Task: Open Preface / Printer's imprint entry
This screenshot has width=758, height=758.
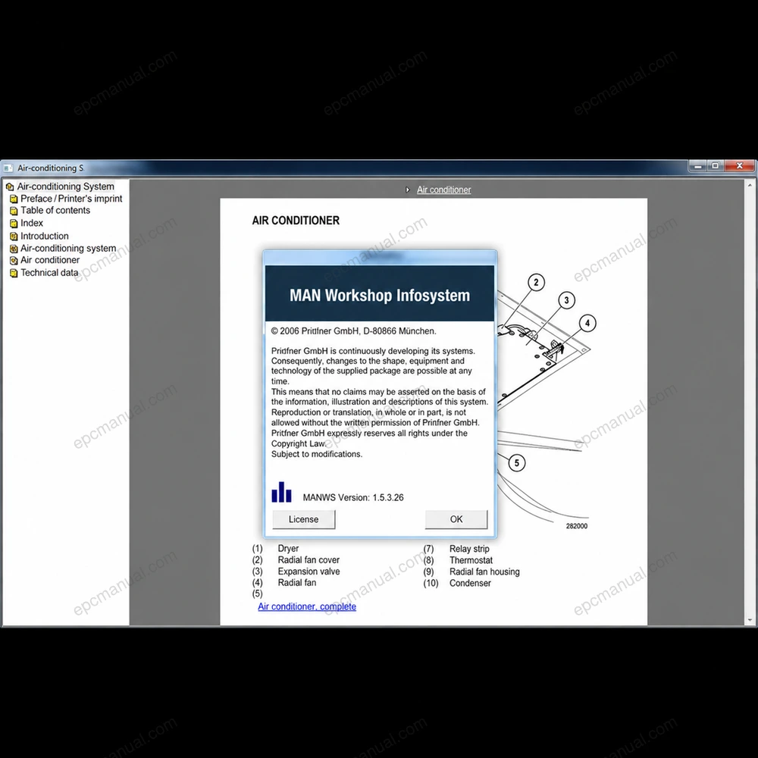Action: pyautogui.click(x=71, y=199)
